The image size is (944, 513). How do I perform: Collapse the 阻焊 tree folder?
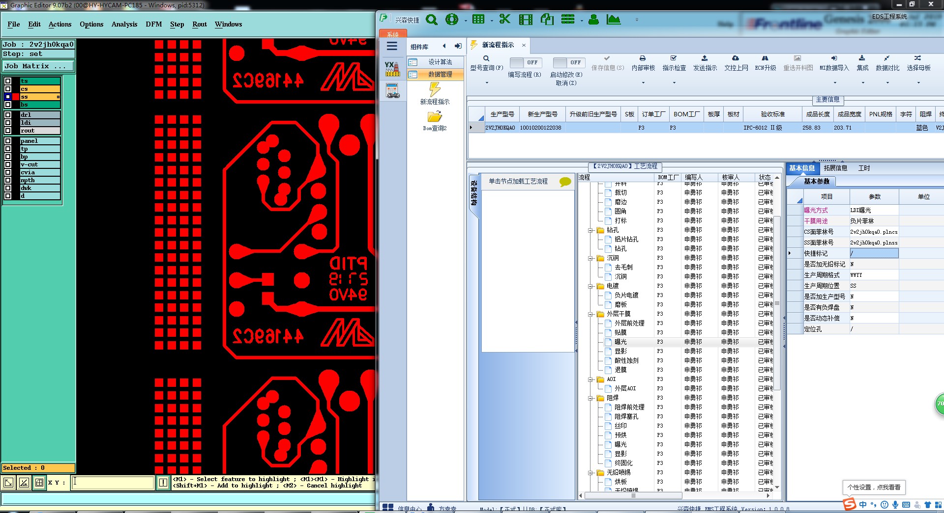coord(590,398)
